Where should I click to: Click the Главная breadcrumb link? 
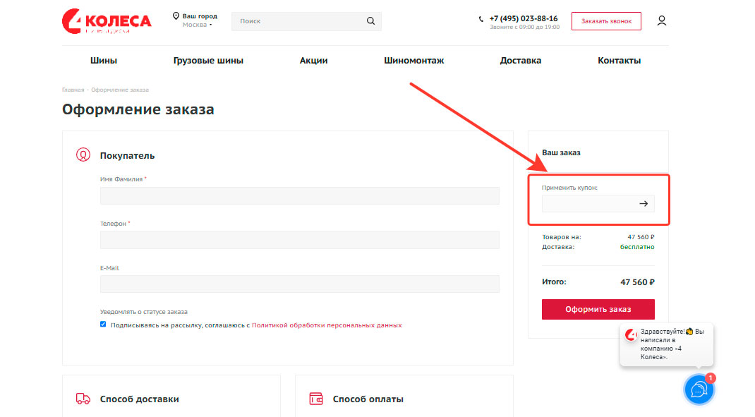[x=73, y=90]
